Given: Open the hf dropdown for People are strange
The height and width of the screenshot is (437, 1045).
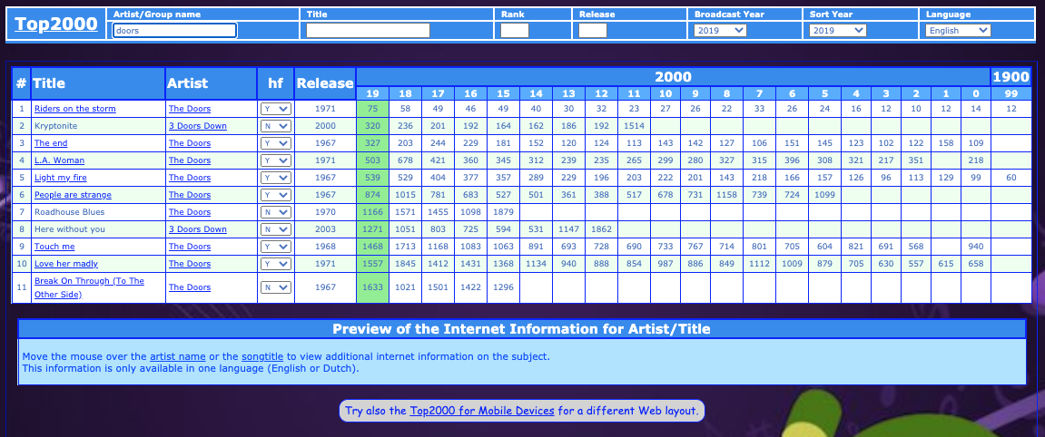Looking at the screenshot, I should tap(275, 196).
